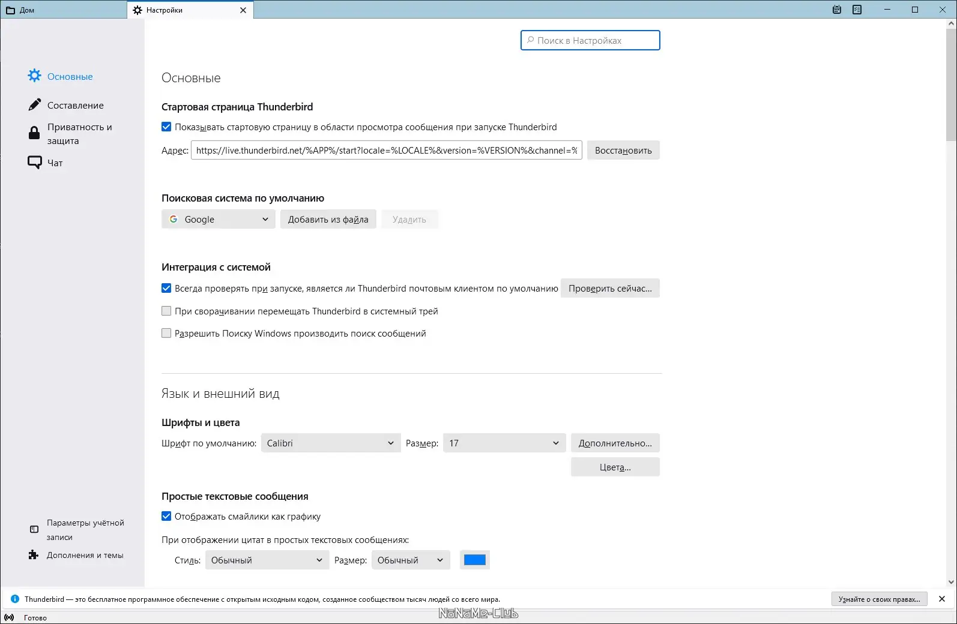Click the Шрифты и цвета heading
Screen dimensions: 957x624
coord(201,422)
